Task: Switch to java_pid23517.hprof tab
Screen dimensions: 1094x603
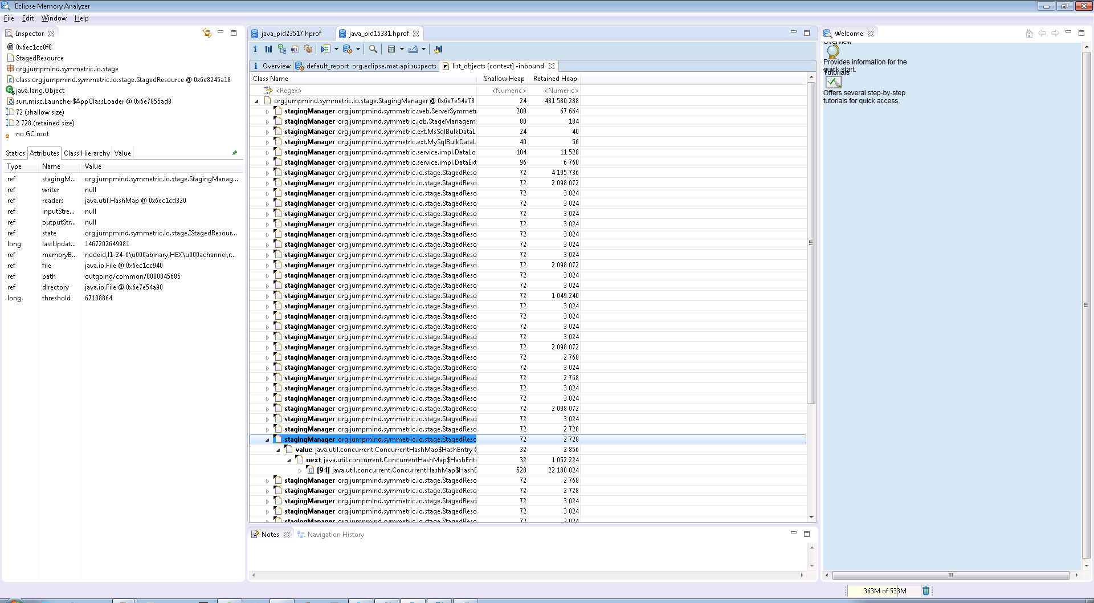Action: (291, 34)
